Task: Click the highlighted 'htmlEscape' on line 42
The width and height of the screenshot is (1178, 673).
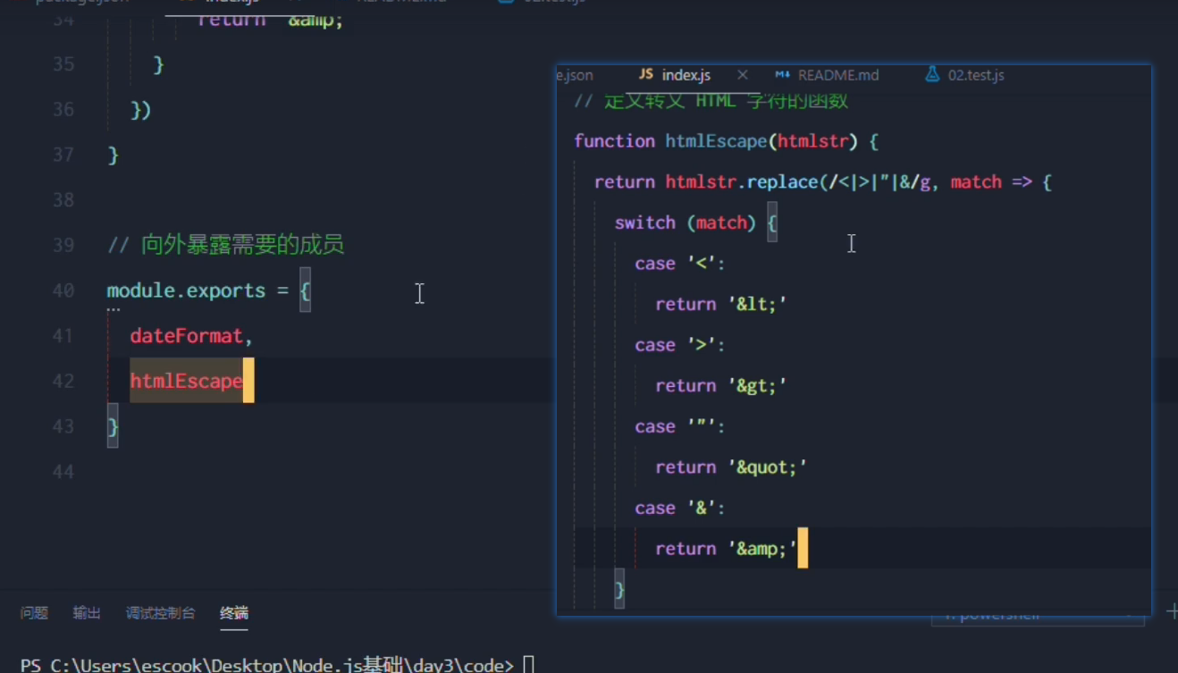Action: point(187,382)
